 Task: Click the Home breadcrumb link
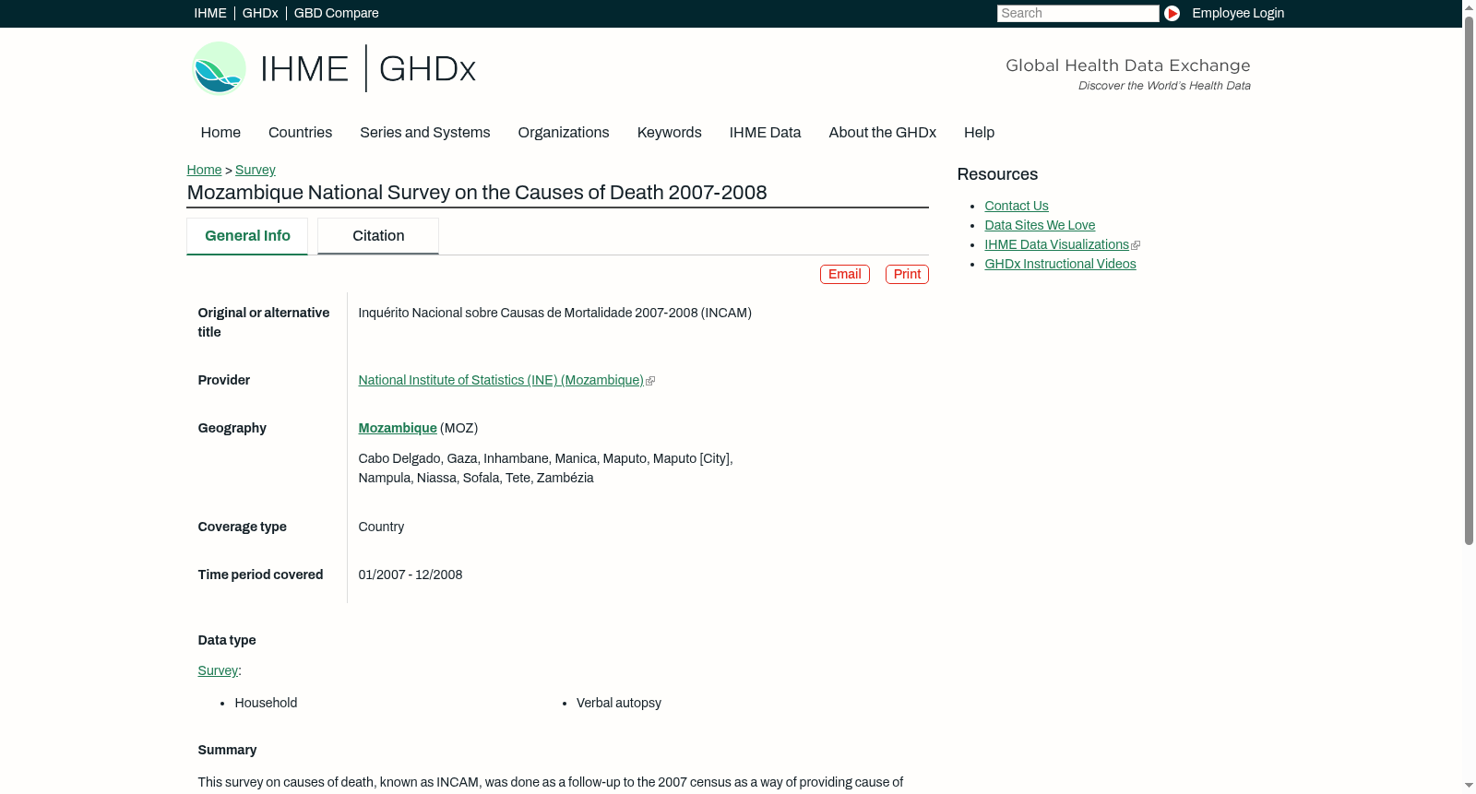click(204, 171)
